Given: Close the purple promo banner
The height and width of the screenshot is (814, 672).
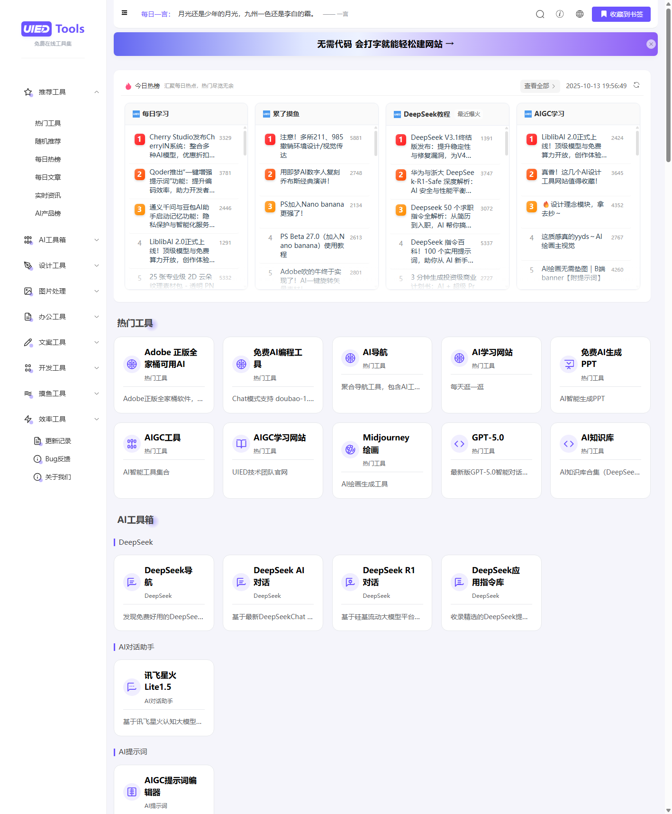Looking at the screenshot, I should [x=651, y=44].
